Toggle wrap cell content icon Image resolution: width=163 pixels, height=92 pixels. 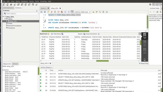99,34
